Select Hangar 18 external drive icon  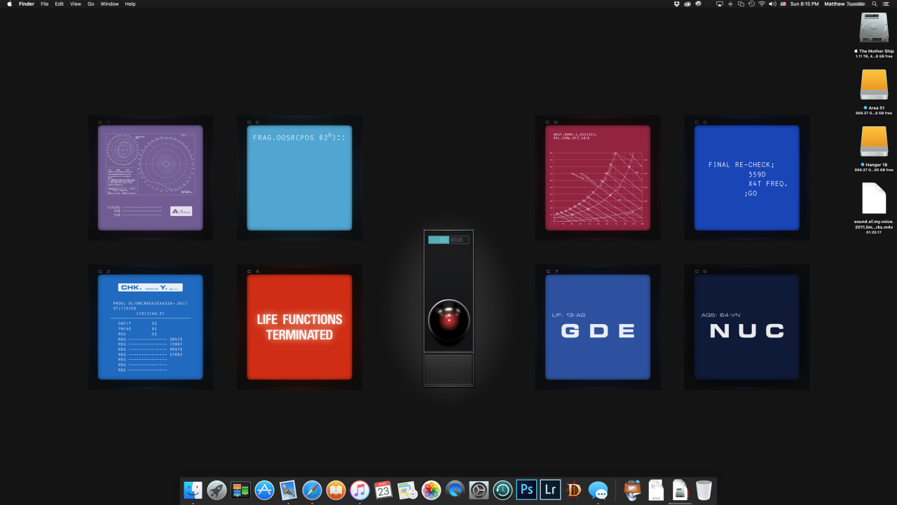point(874,142)
